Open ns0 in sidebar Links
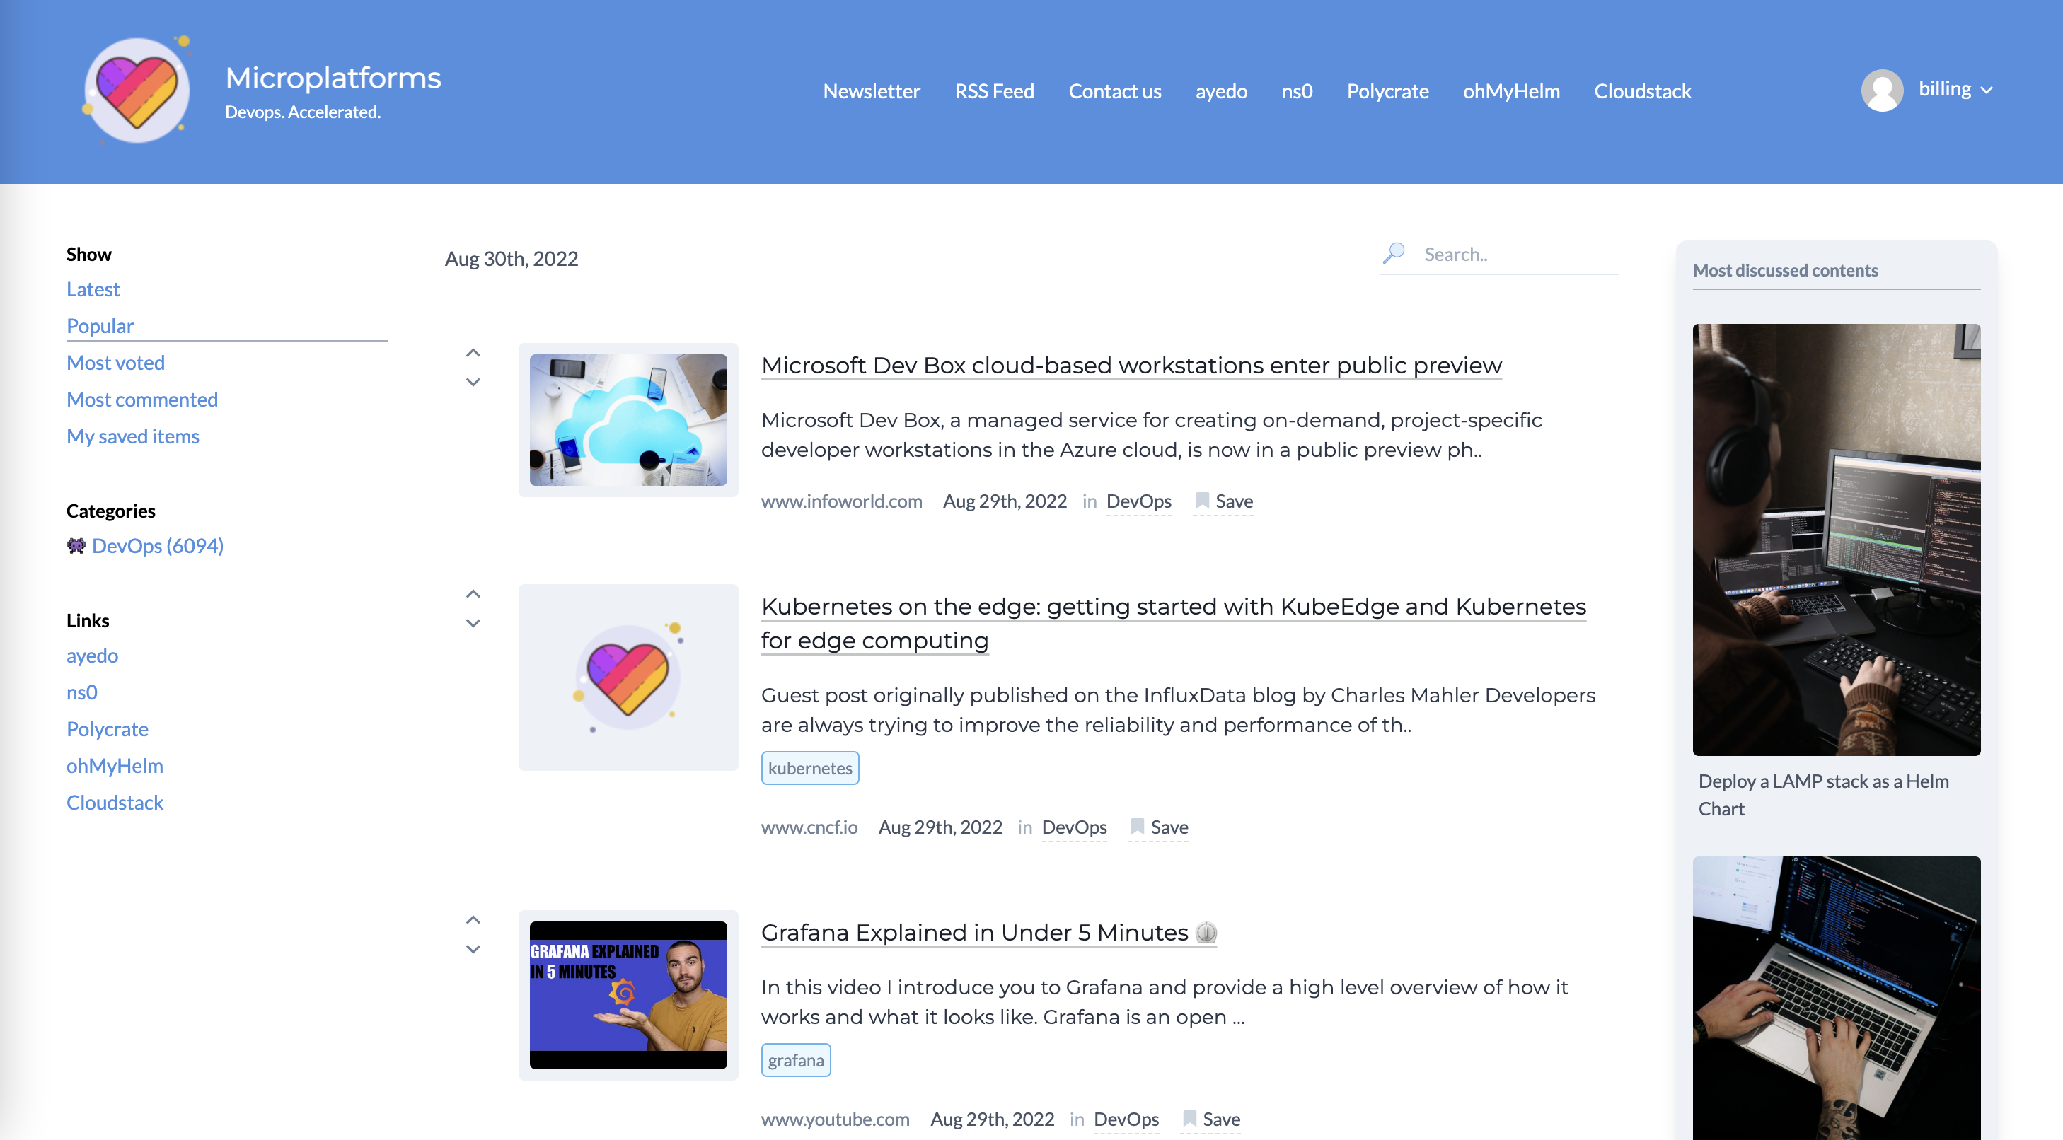 [x=81, y=692]
